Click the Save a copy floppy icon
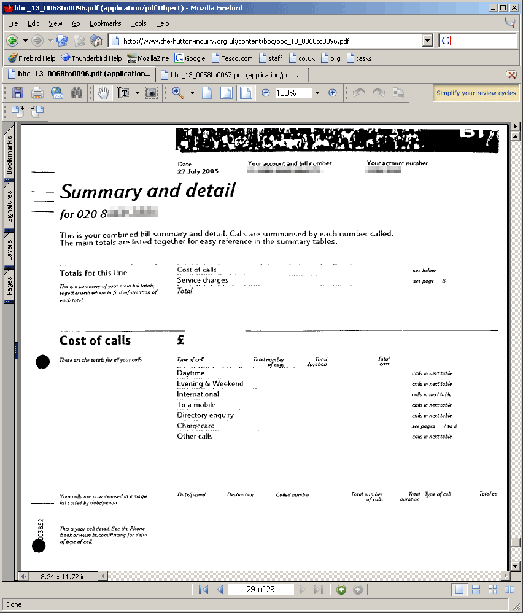523x613 pixels. tap(17, 93)
